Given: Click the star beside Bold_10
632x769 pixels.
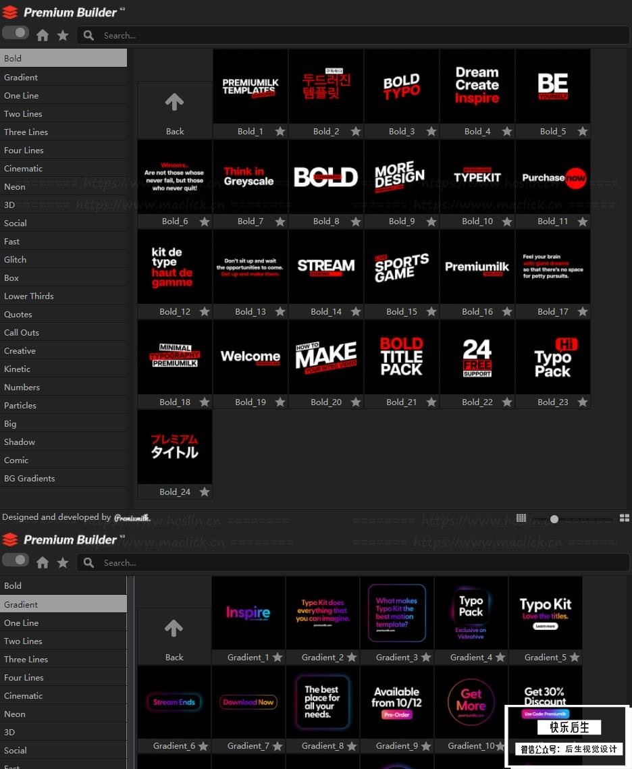Looking at the screenshot, I should point(507,221).
